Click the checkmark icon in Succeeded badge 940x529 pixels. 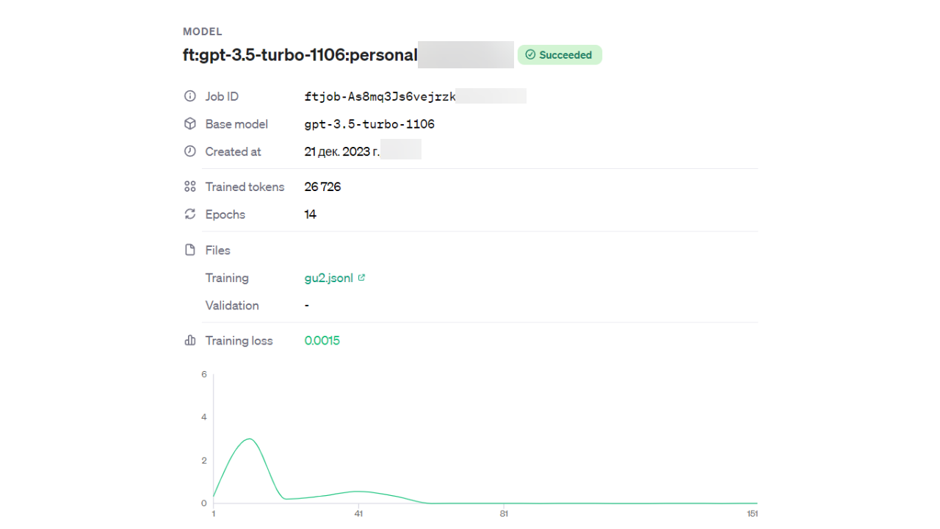click(x=530, y=55)
